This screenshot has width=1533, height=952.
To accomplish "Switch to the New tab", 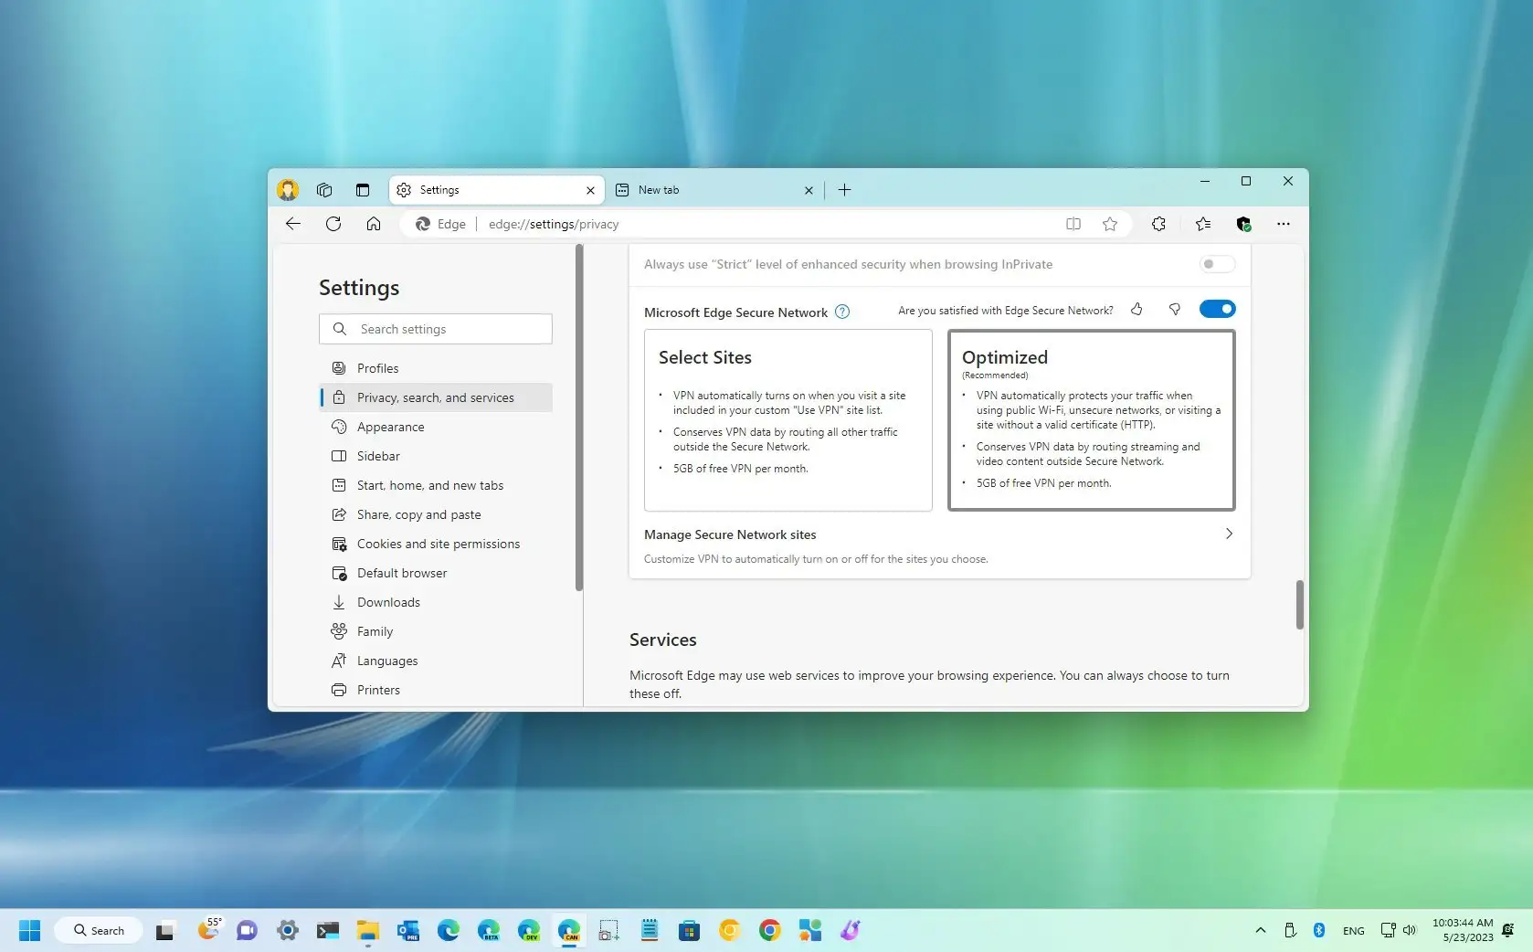I will [x=694, y=190].
